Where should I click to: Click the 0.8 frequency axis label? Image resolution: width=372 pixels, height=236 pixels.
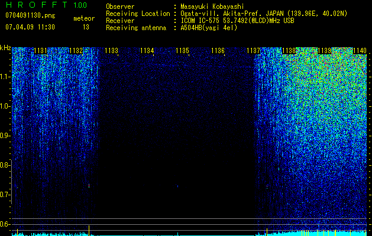click(x=5, y=165)
